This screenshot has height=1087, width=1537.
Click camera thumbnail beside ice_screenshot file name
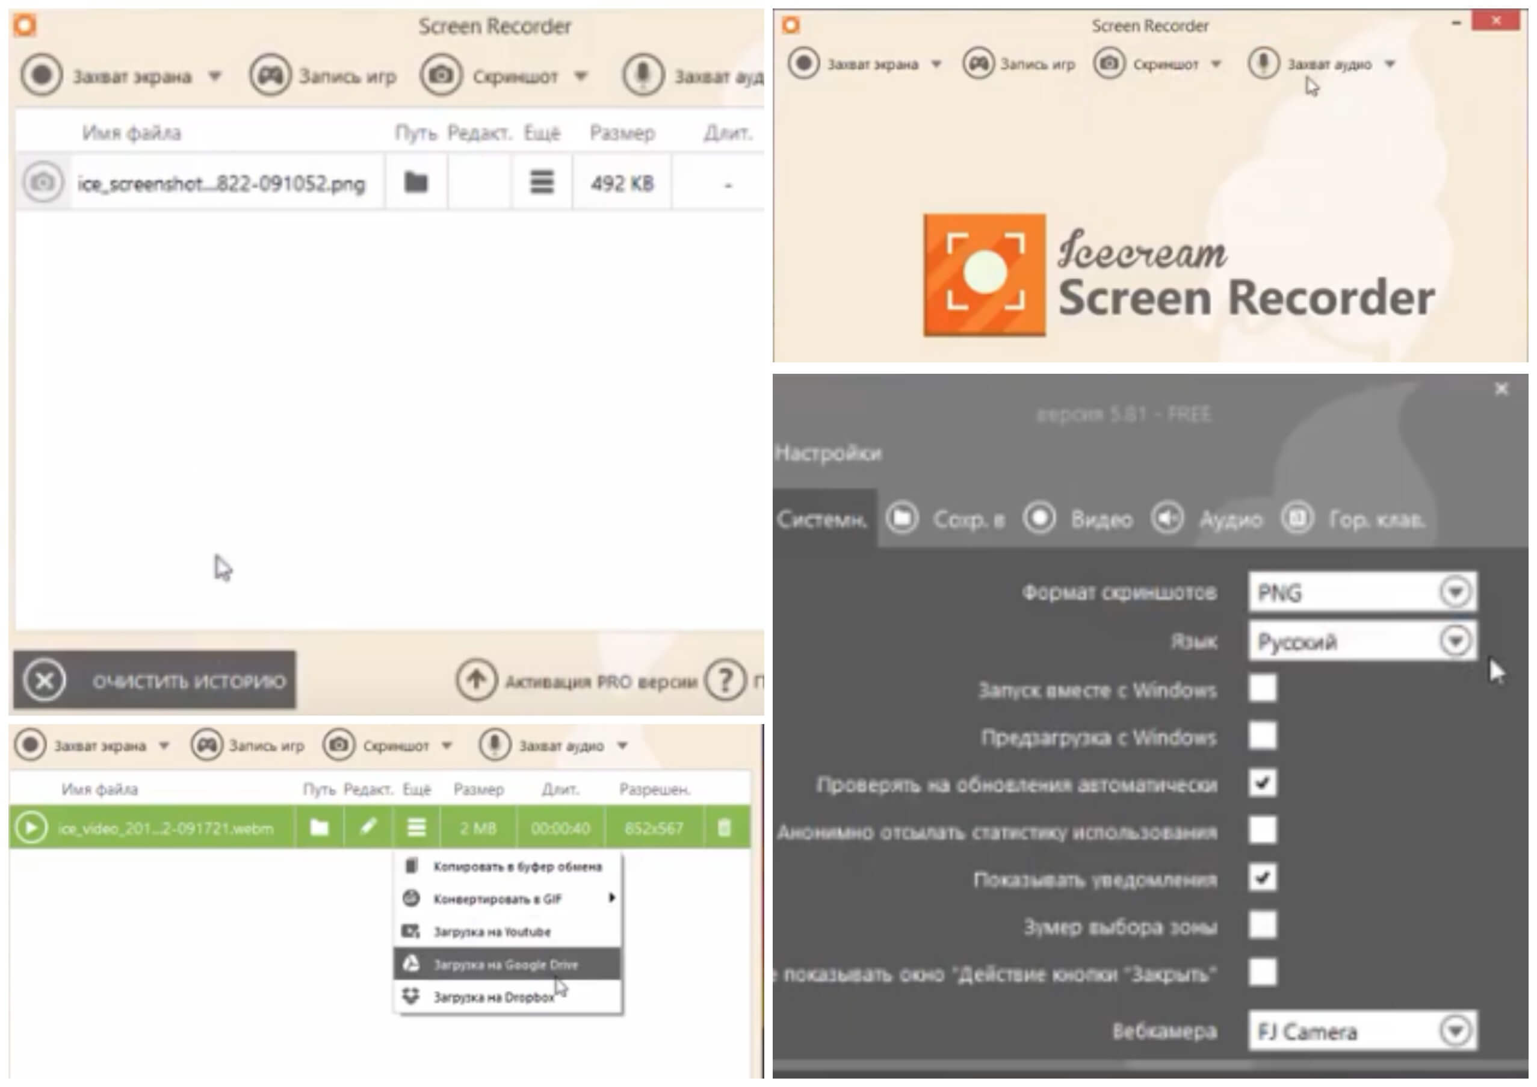tap(43, 182)
